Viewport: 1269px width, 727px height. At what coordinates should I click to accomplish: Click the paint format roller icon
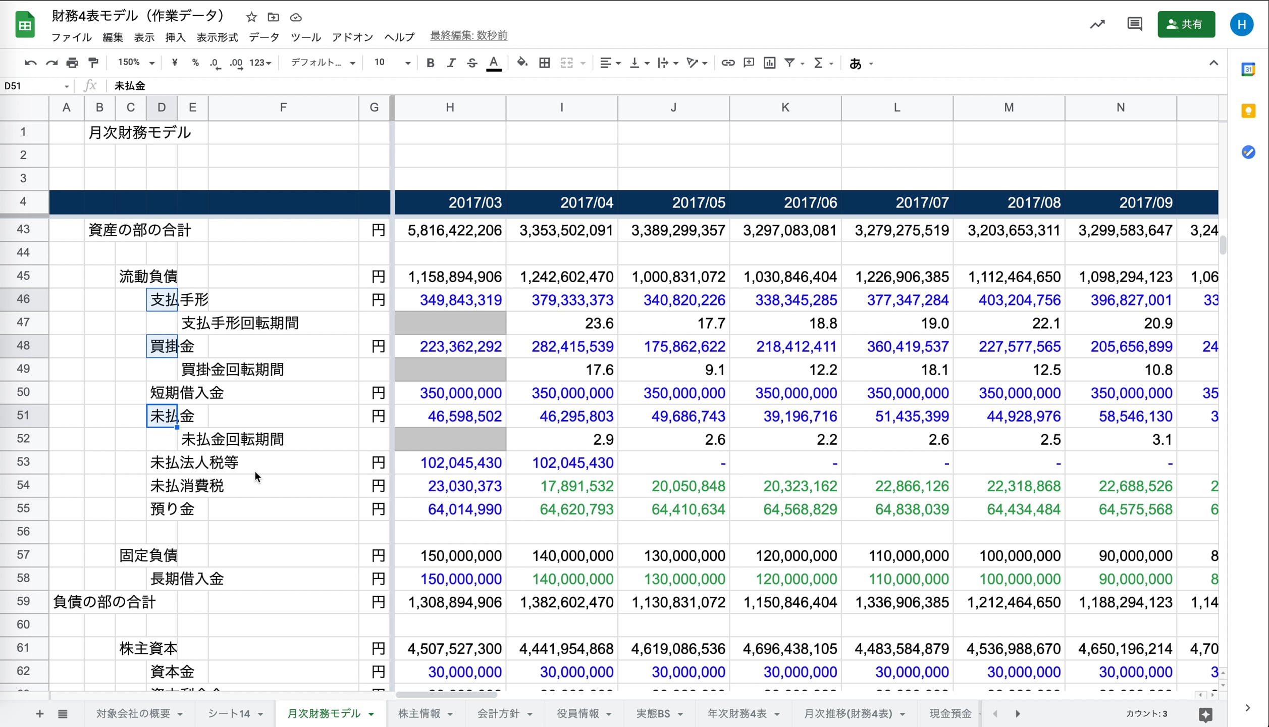click(x=93, y=63)
